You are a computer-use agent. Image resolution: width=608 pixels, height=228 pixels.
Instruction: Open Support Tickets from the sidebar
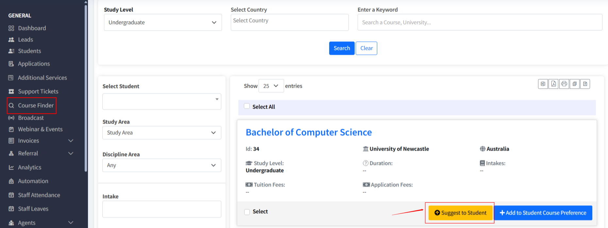[38, 92]
